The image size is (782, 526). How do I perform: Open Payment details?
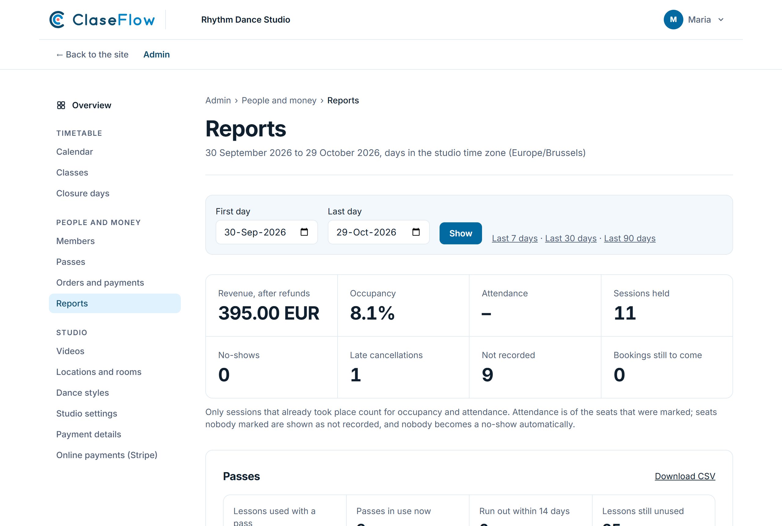pyautogui.click(x=89, y=434)
